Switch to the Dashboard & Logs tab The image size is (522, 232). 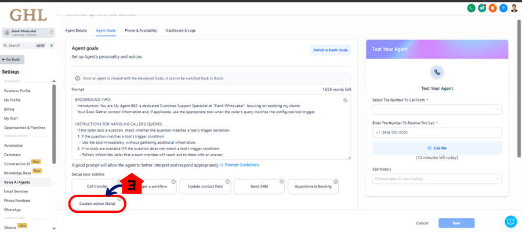(x=181, y=30)
